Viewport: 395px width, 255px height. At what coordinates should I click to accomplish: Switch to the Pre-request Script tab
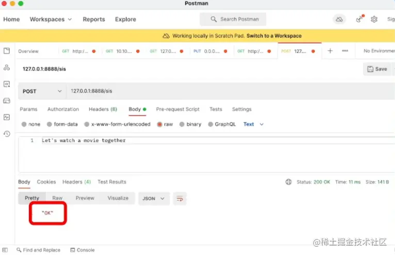177,109
